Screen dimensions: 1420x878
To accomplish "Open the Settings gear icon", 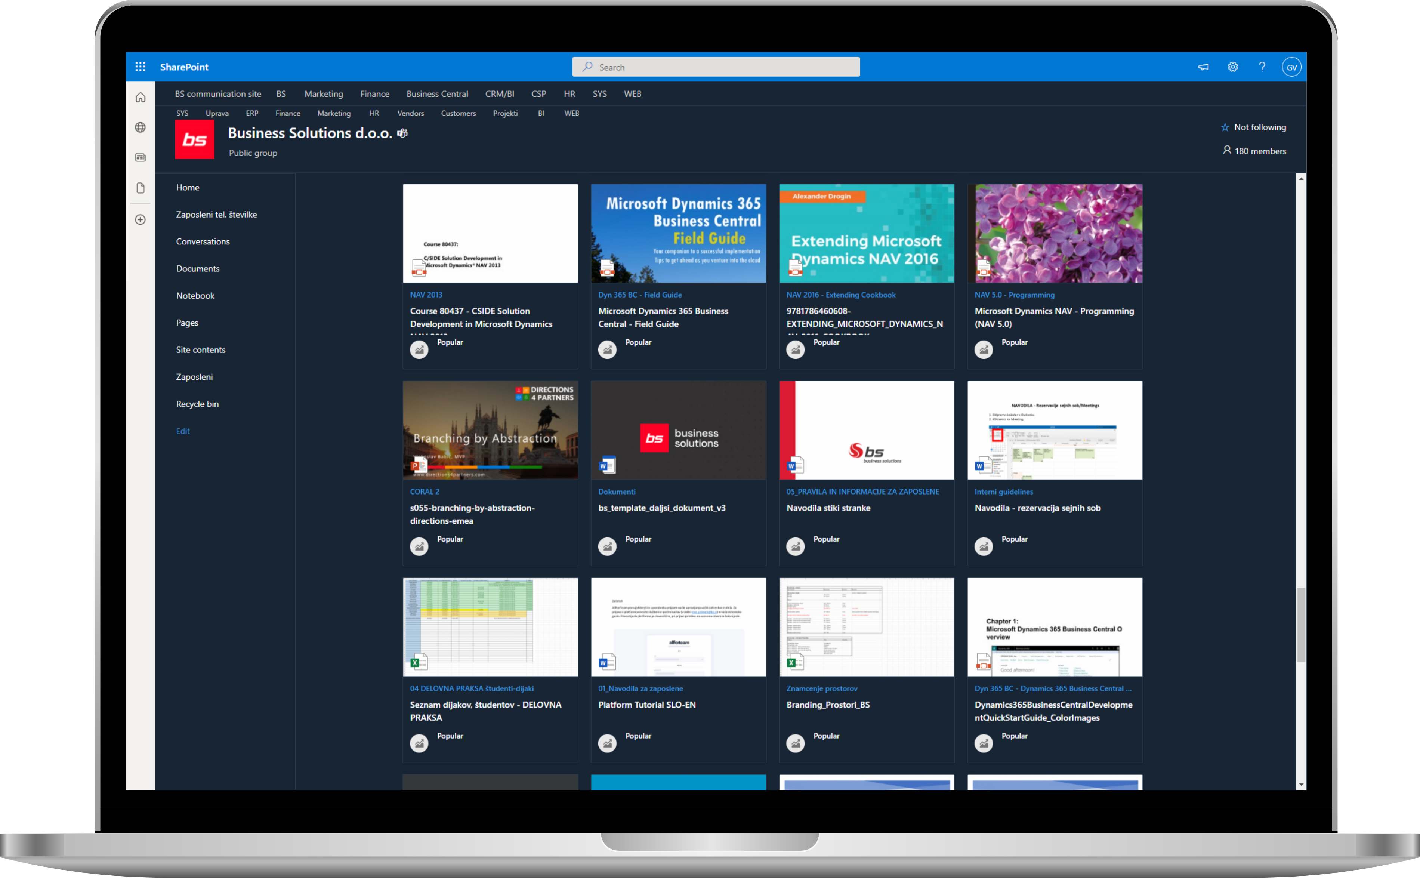I will click(1232, 67).
